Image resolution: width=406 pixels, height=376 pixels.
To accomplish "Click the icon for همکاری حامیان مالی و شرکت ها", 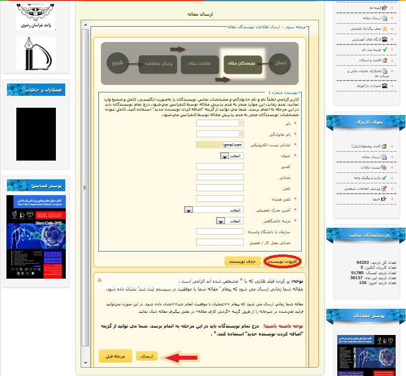I will [385, 71].
